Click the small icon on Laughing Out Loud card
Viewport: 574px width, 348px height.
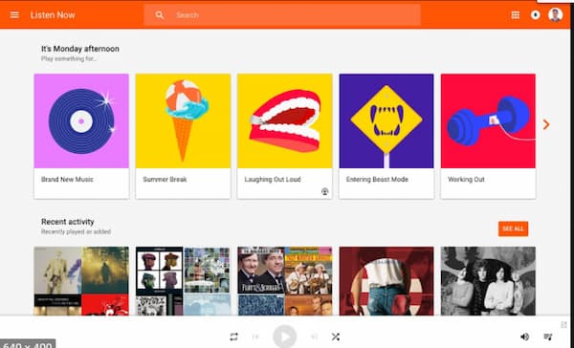(x=324, y=191)
